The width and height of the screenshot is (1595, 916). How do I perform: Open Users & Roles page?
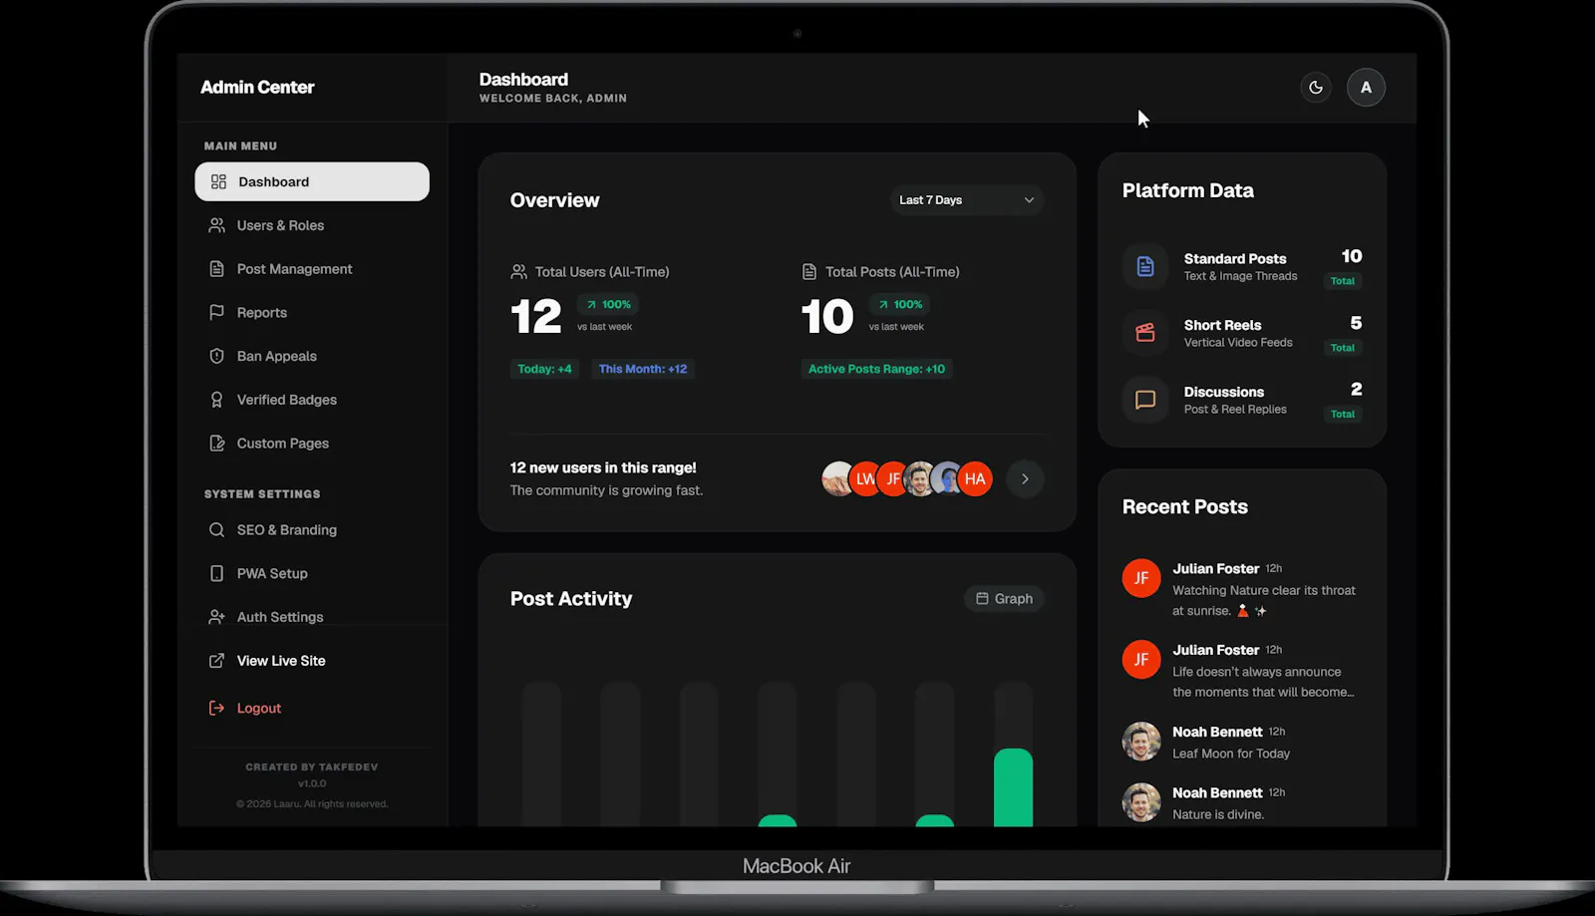[x=312, y=225]
